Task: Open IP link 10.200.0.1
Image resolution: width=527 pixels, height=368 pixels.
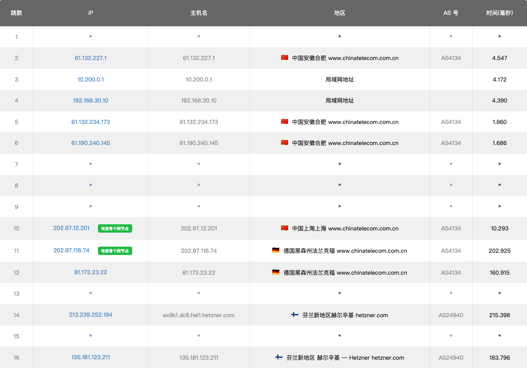Action: point(90,79)
